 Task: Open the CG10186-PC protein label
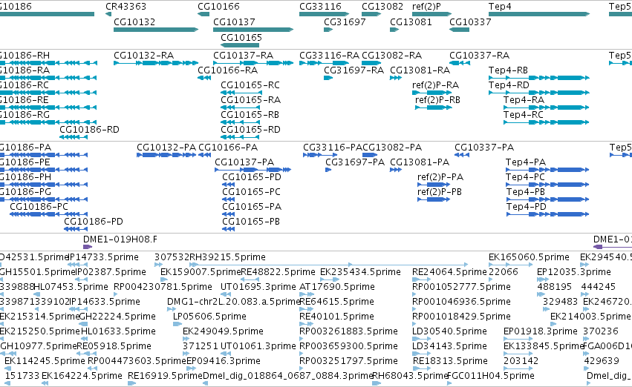(39, 206)
